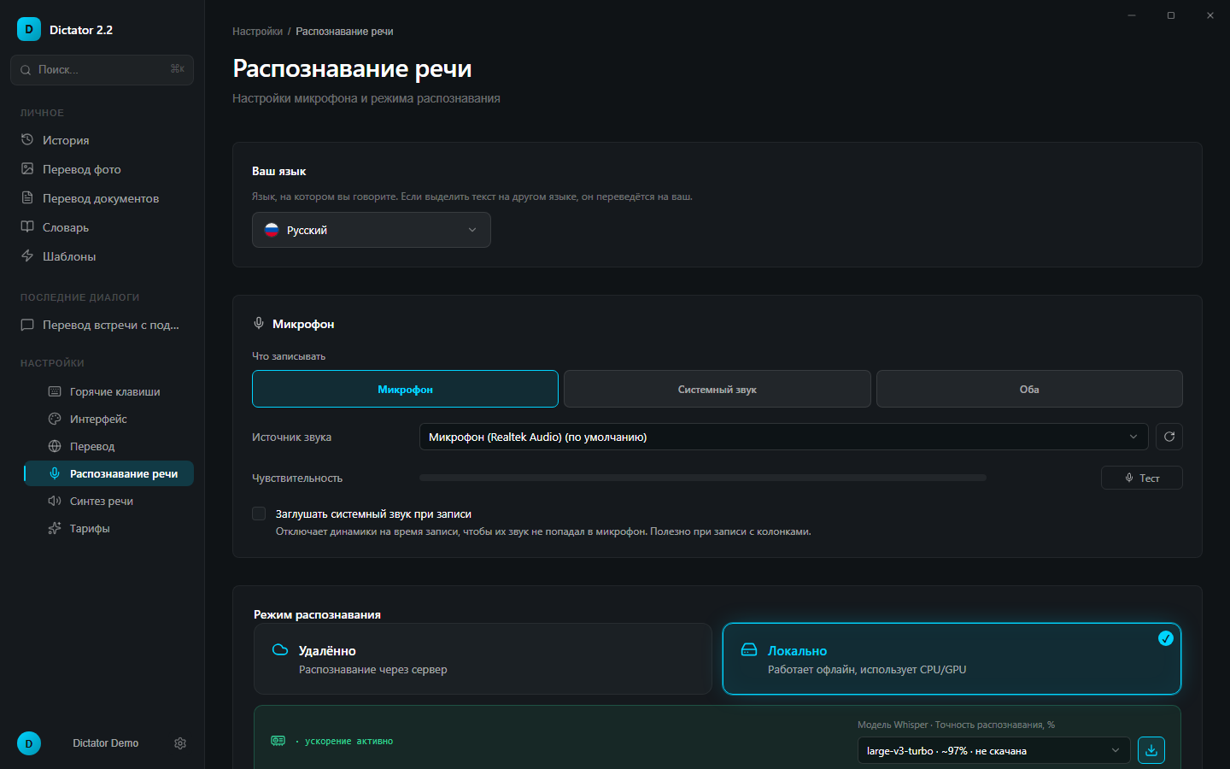Go to Тарифы settings

108,528
